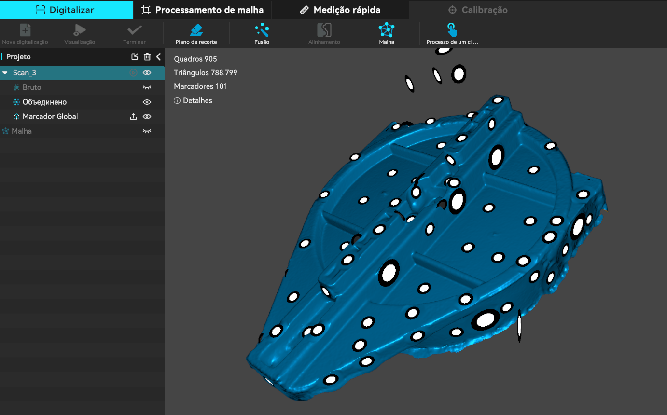The height and width of the screenshot is (415, 667).
Task: Click the Marcador Global cube icon
Action: coord(16,116)
